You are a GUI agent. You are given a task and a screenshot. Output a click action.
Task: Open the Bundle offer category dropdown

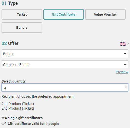click(x=65, y=54)
